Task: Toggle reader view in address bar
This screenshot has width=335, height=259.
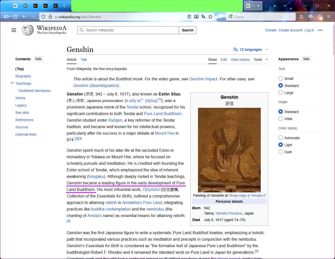Action: (189, 17)
